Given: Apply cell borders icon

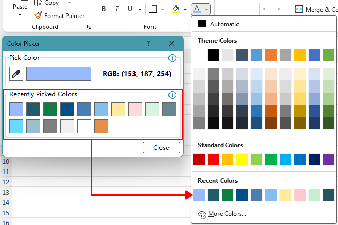Looking at the screenshot, I should (153, 9).
